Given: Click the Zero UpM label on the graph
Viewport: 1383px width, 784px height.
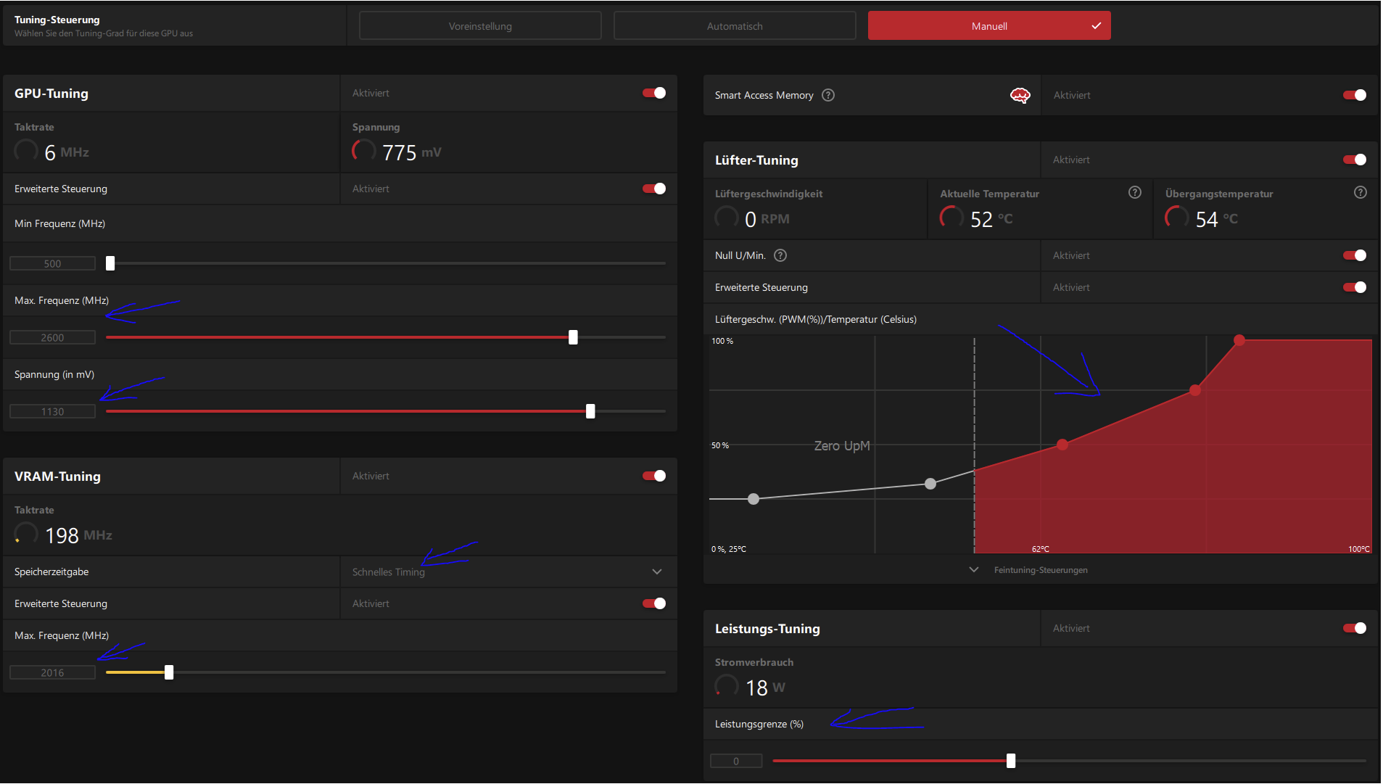Looking at the screenshot, I should (x=842, y=446).
